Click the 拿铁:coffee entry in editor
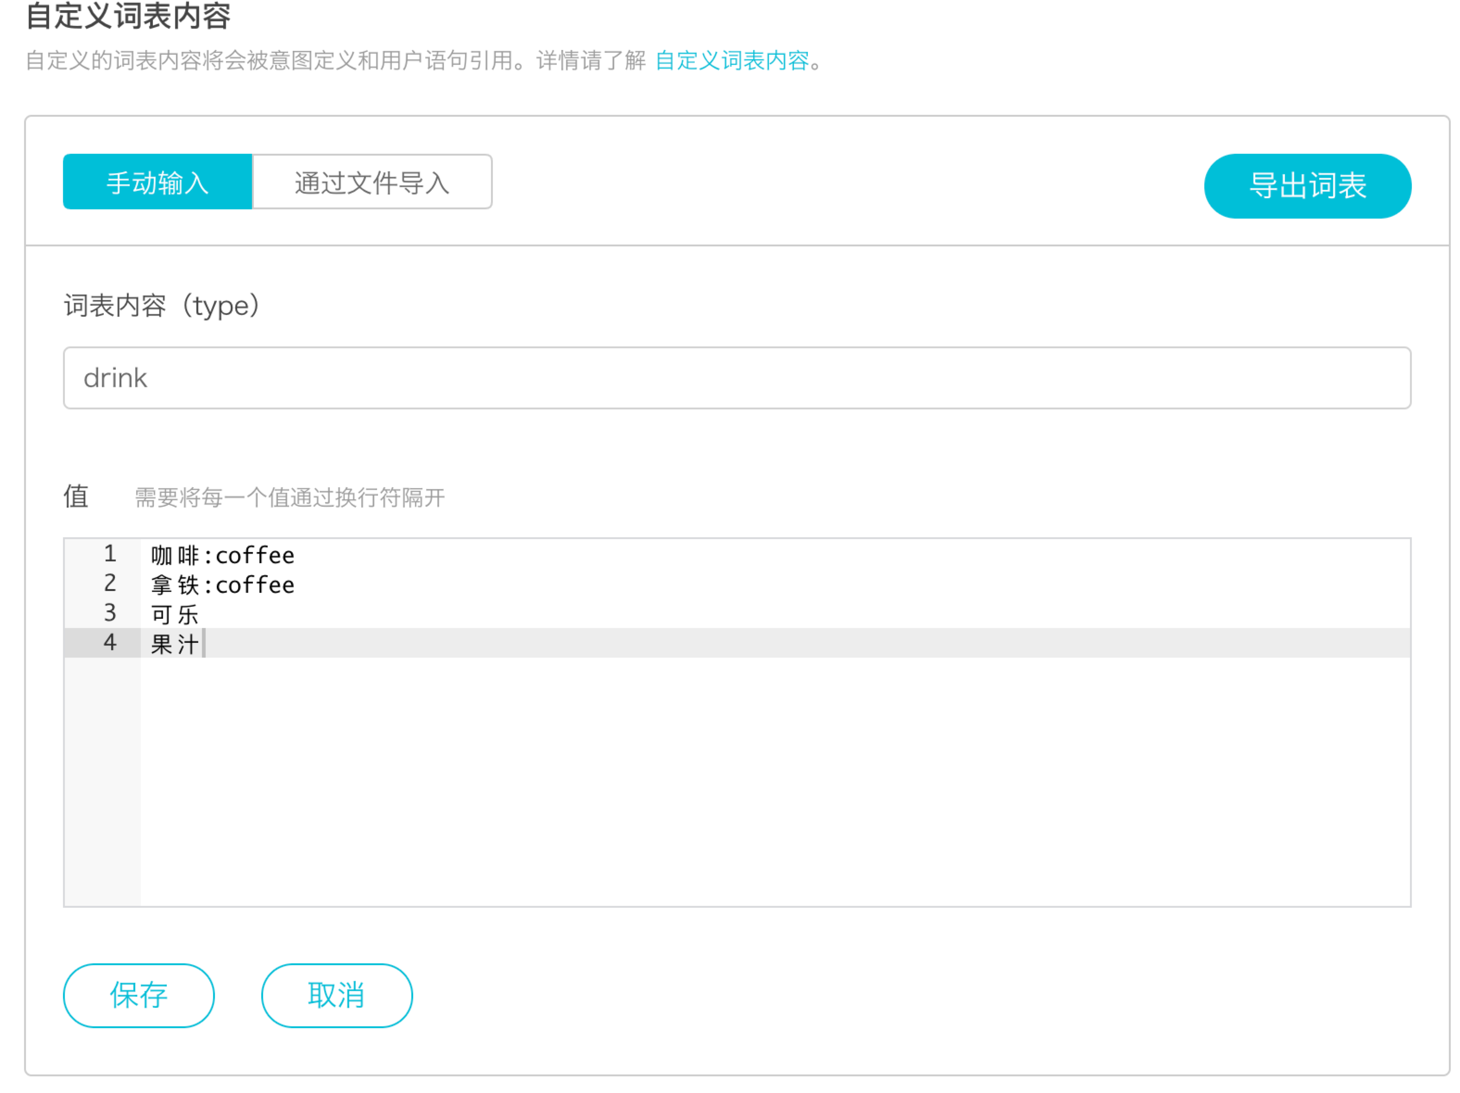1460x1093 pixels. coord(222,585)
